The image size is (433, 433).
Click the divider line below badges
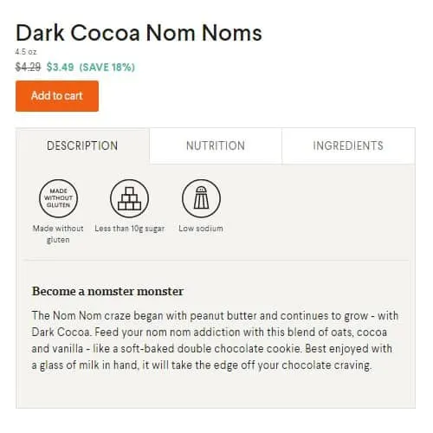216,261
